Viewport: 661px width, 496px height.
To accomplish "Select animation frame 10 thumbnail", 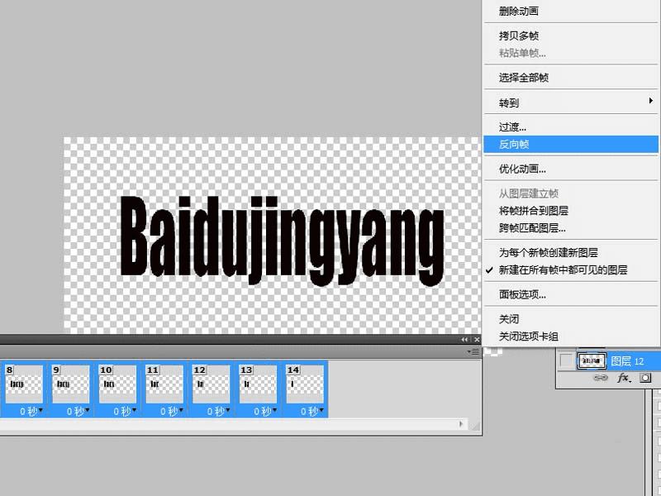I will click(x=117, y=384).
